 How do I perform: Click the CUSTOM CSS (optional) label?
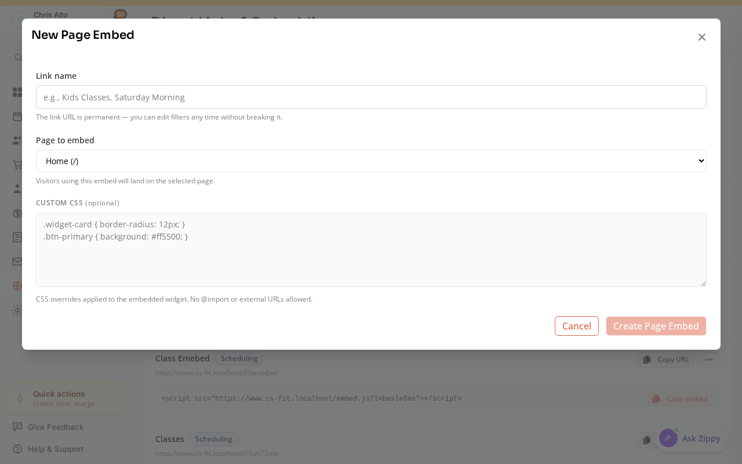[x=78, y=203]
